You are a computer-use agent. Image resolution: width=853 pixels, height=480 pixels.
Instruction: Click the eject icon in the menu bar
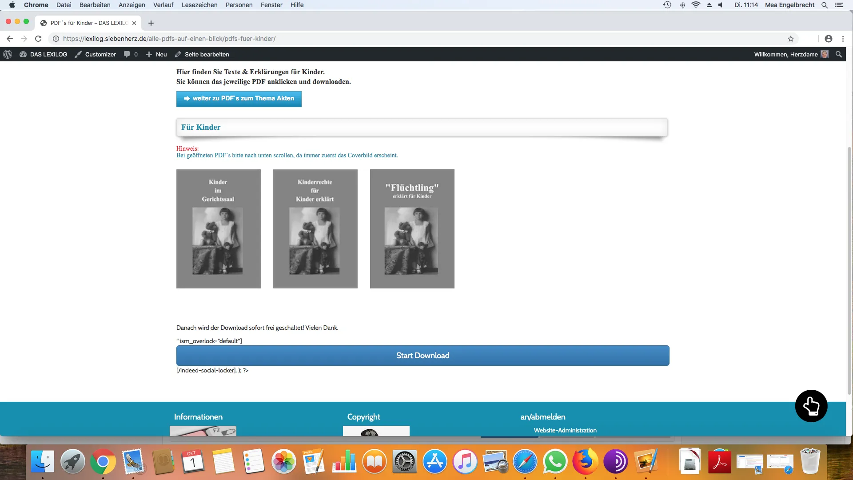click(x=709, y=5)
